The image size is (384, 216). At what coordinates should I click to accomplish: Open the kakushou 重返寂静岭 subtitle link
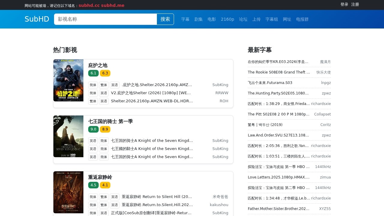tap(157, 205)
